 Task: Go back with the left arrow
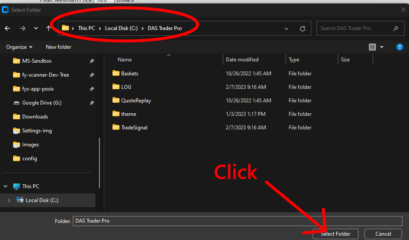point(7,28)
